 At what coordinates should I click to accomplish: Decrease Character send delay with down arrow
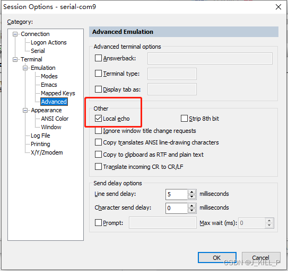[x=192, y=211]
